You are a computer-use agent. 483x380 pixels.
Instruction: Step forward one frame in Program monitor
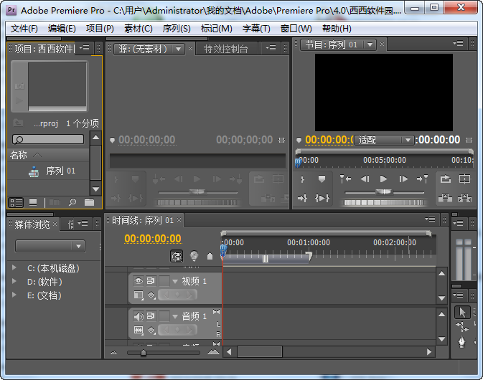point(403,179)
